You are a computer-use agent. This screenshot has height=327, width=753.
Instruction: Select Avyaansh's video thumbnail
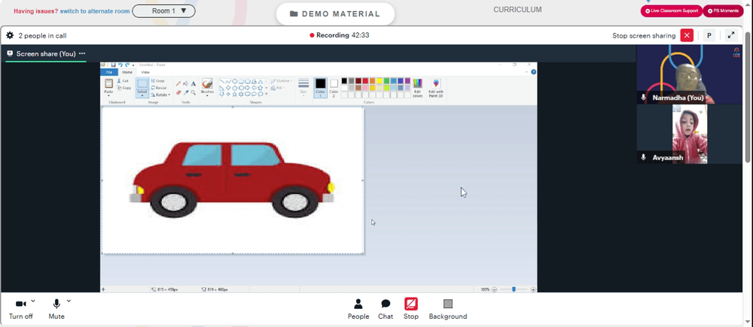tap(689, 135)
